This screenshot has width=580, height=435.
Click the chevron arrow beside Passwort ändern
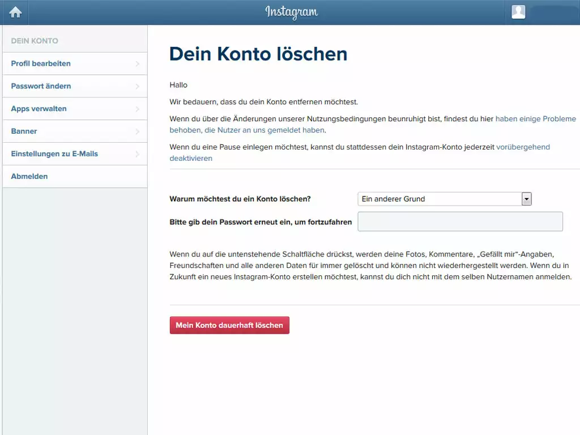138,87
